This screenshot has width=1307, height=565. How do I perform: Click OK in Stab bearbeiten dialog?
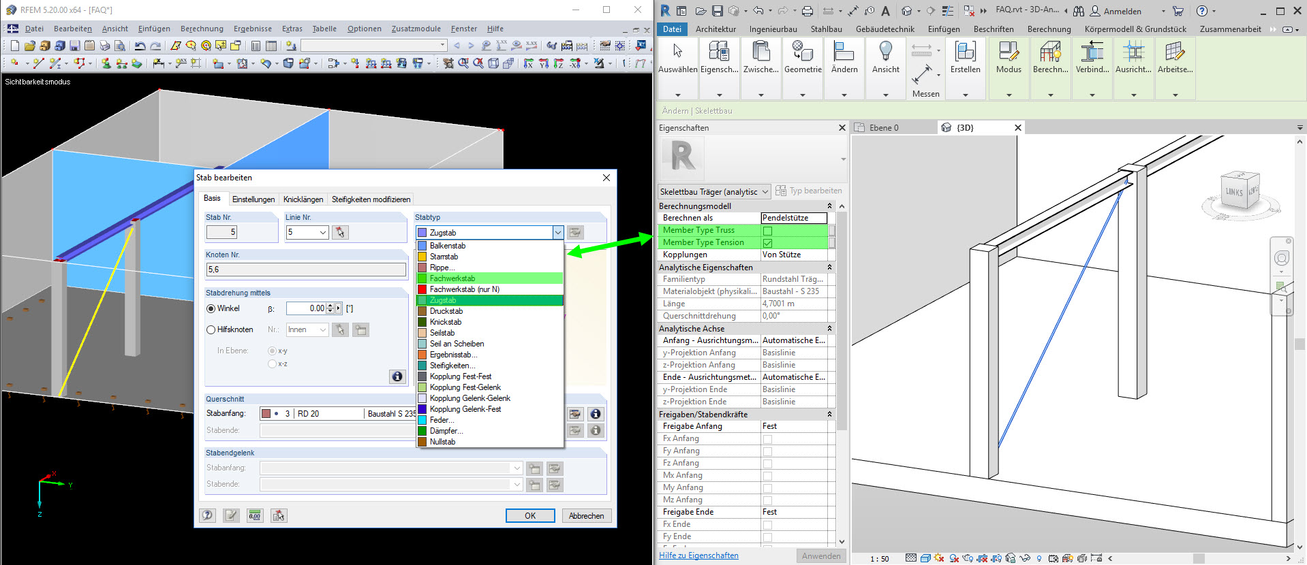tap(530, 515)
